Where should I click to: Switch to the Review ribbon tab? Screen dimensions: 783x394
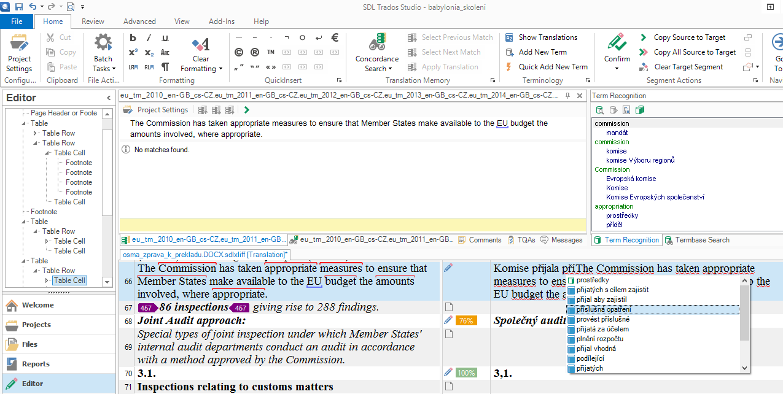coord(93,21)
